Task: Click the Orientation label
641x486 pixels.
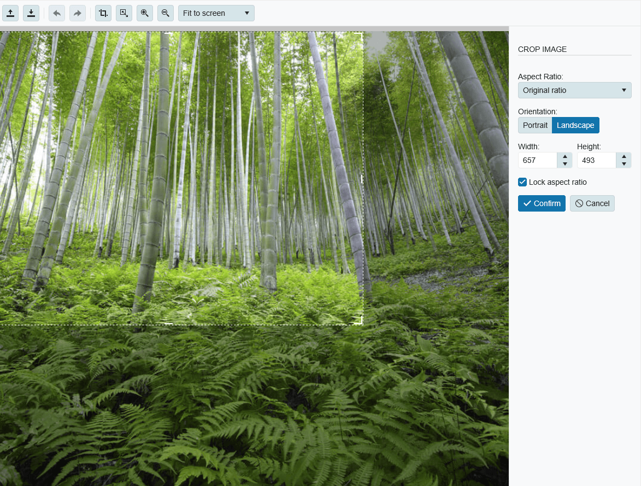Action: tap(537, 112)
